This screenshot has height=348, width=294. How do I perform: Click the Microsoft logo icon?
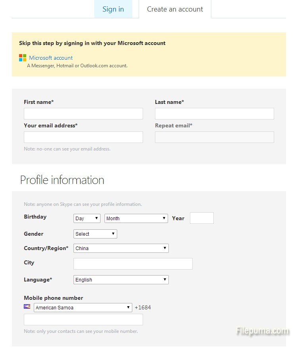click(23, 58)
